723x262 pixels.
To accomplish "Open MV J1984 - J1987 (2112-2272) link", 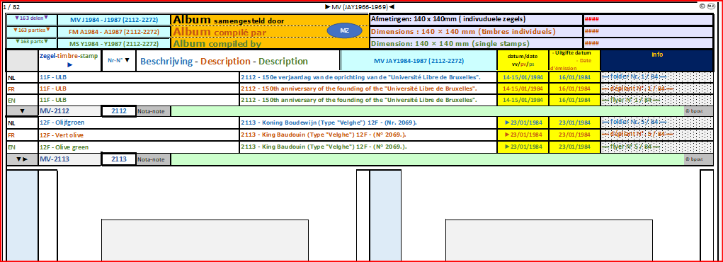I will [114, 20].
